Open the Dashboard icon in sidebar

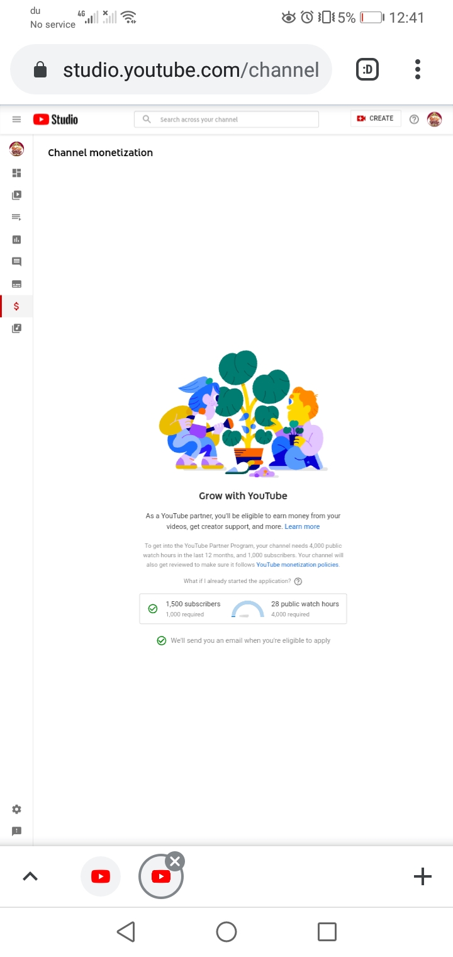click(16, 173)
